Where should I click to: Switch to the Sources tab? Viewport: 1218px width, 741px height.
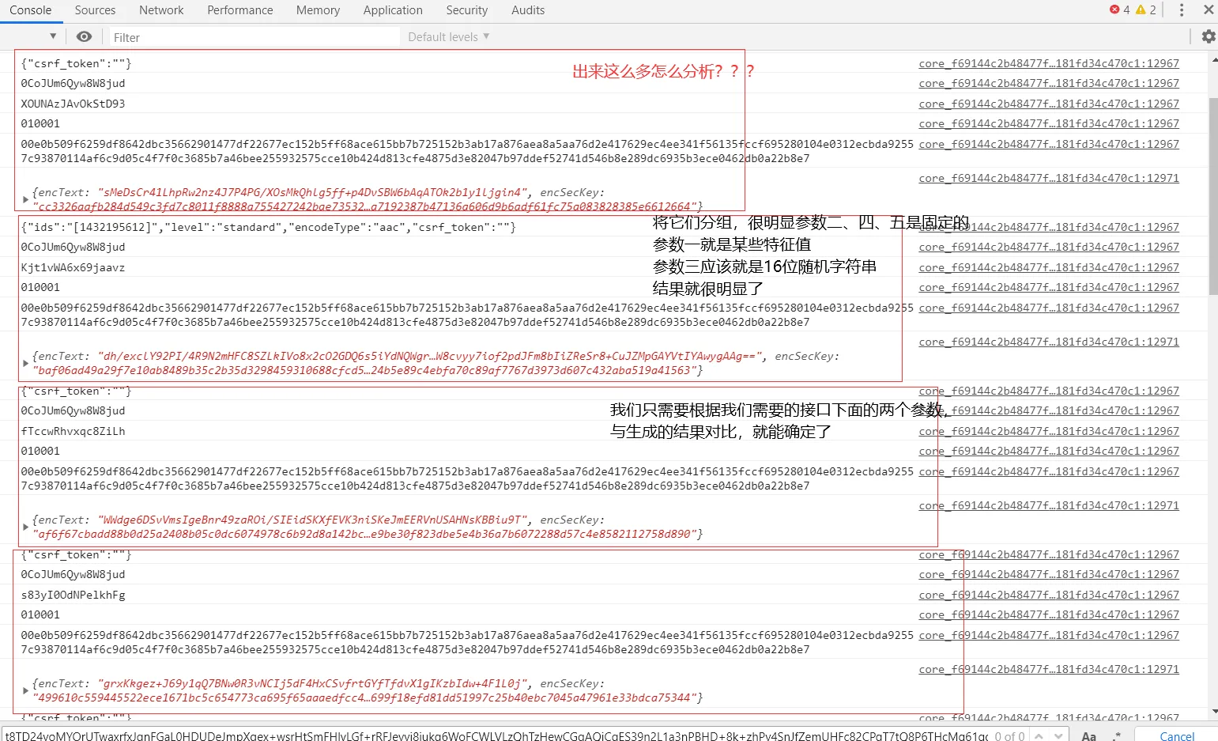95,9
